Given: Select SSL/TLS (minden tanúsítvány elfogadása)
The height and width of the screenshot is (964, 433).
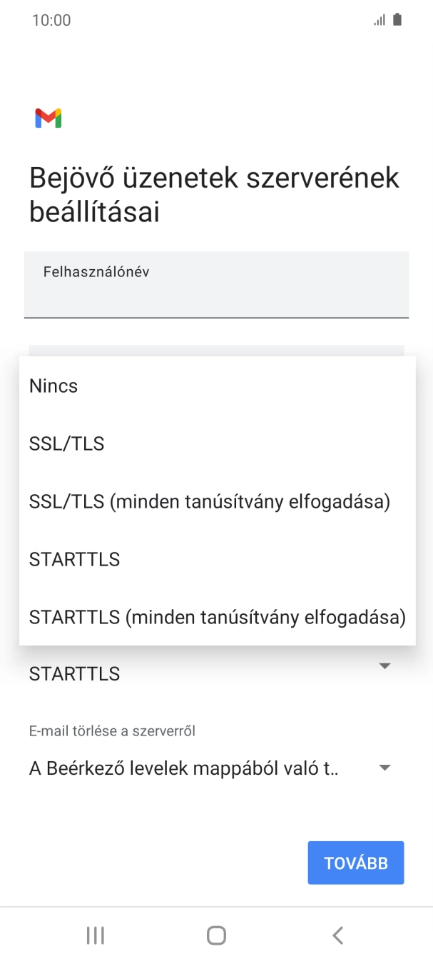Looking at the screenshot, I should click(x=209, y=501).
